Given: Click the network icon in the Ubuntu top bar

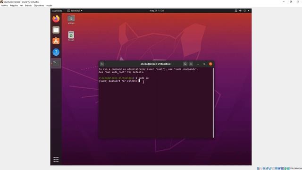Looking at the screenshot, I should (x=236, y=10).
